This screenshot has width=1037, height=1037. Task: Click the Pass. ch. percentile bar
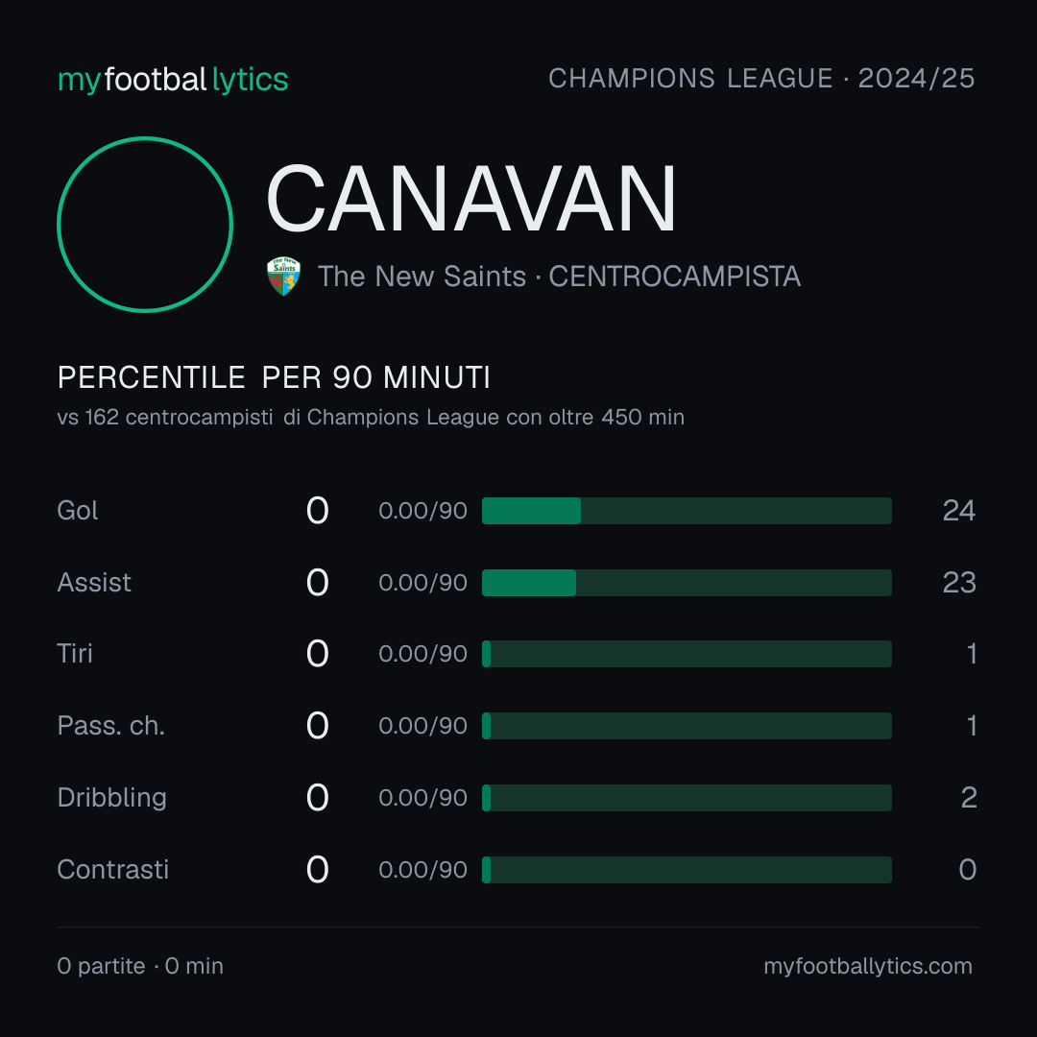tap(687, 726)
